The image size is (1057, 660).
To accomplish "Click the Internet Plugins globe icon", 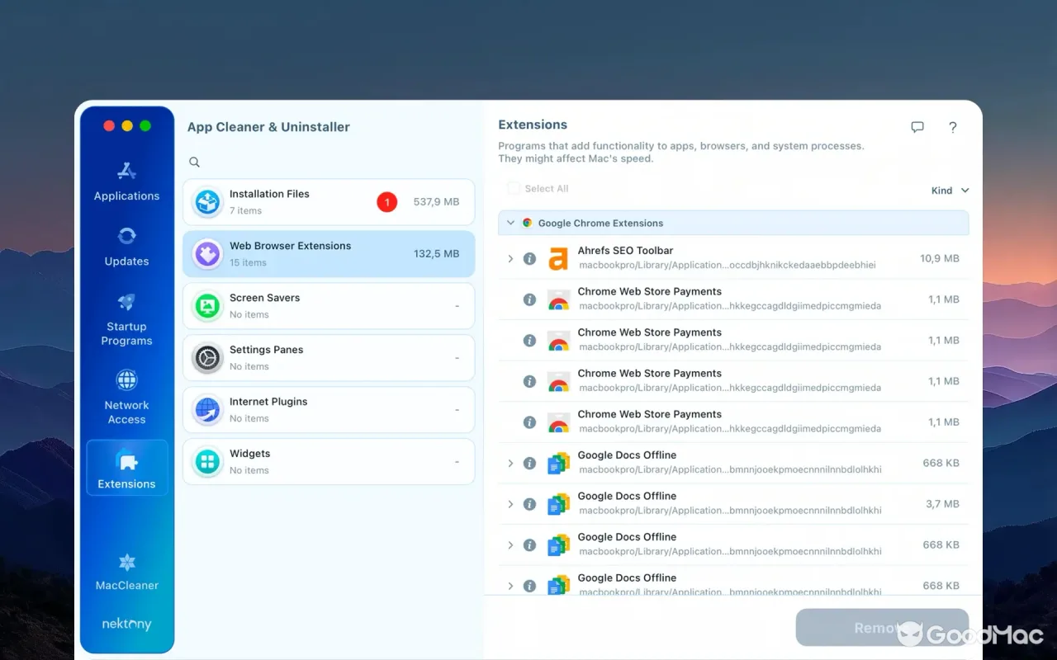I will pos(207,410).
